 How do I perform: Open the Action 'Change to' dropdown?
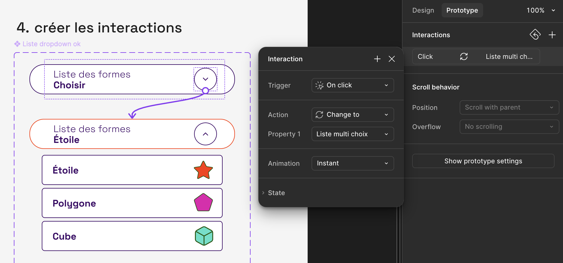point(352,115)
